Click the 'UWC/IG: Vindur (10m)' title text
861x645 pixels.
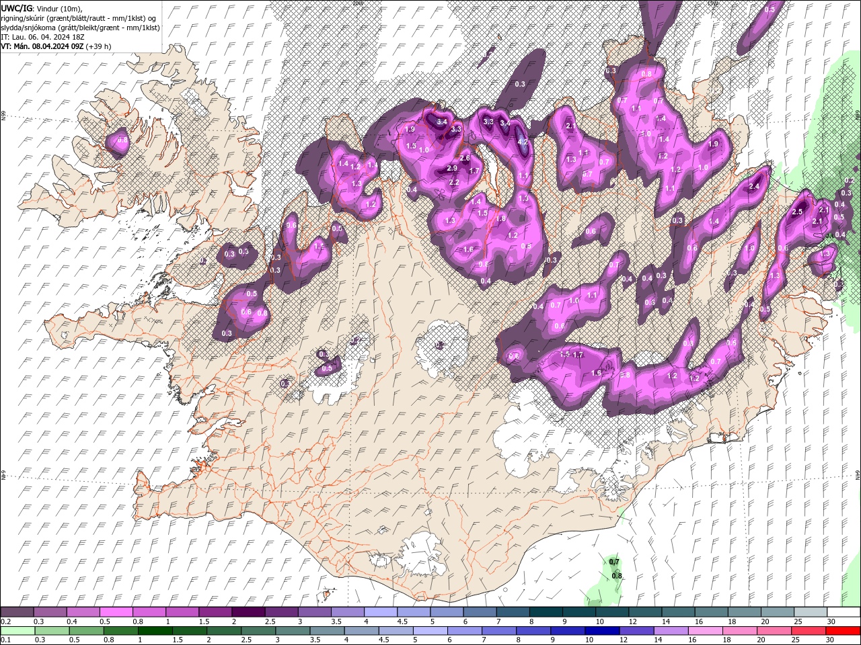(x=41, y=7)
